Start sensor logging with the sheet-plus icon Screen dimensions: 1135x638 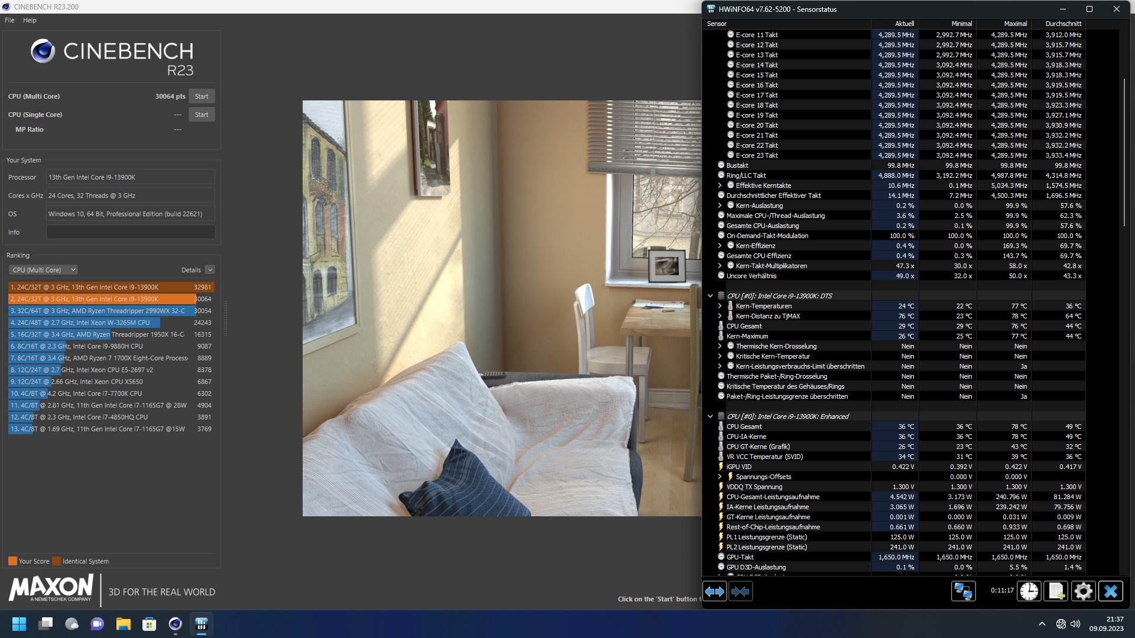(x=1056, y=591)
